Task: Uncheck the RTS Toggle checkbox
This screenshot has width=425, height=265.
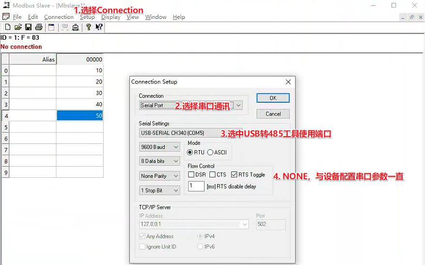Action: [235, 174]
